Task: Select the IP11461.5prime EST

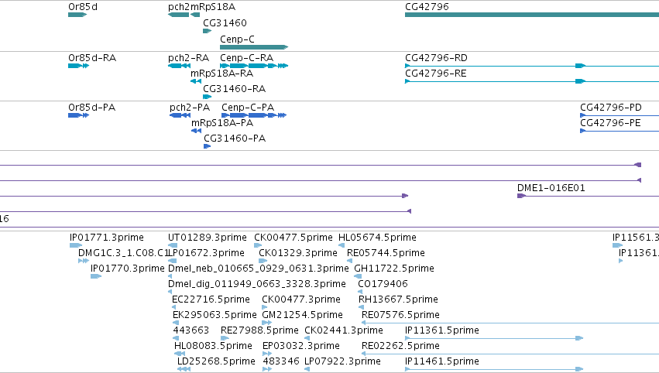Action: (x=494, y=369)
